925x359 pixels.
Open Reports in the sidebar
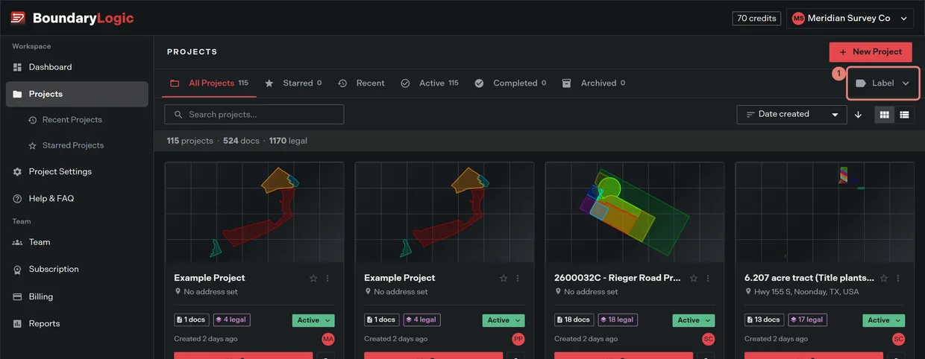point(77,323)
